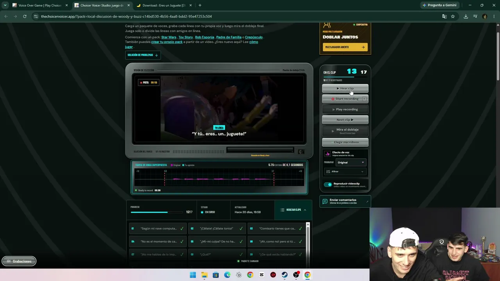500x281 pixels.
Task: Bookmark this page with the star icon
Action: [453, 16]
